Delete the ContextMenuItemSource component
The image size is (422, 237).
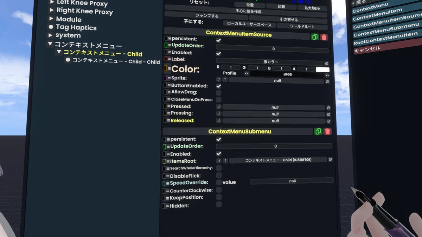324,37
